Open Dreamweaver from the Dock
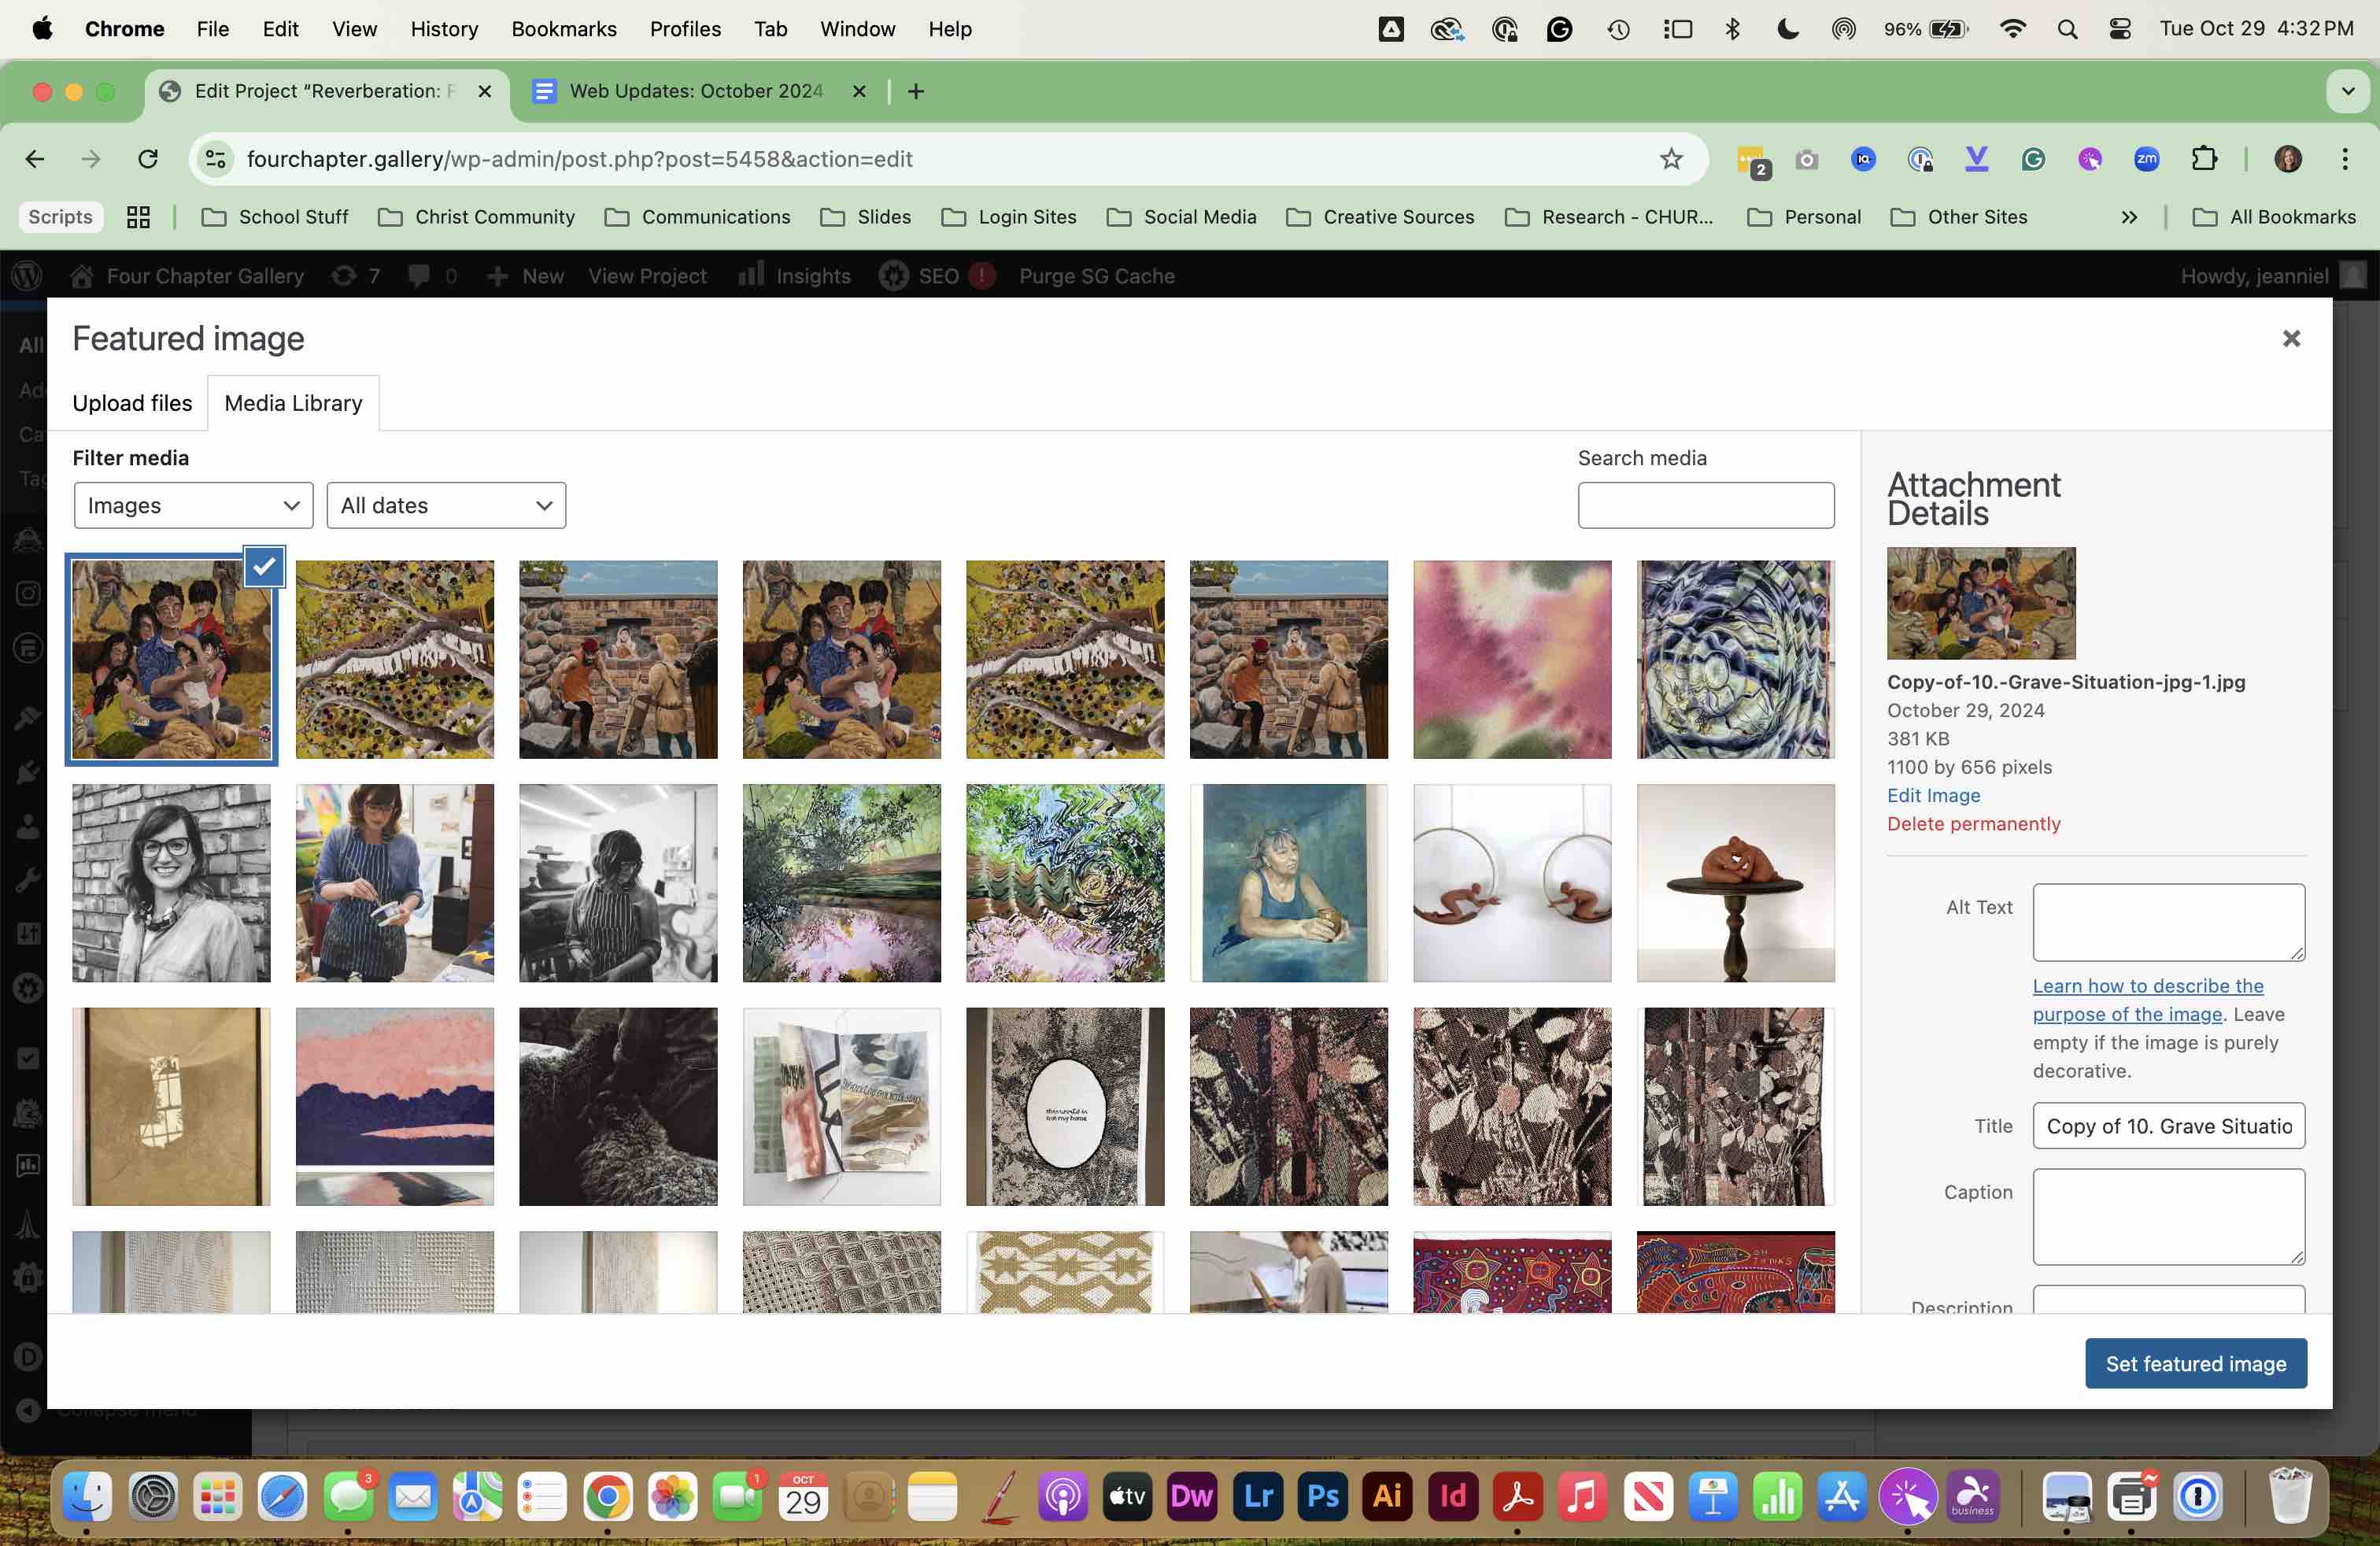The width and height of the screenshot is (2380, 1546). click(1192, 1496)
